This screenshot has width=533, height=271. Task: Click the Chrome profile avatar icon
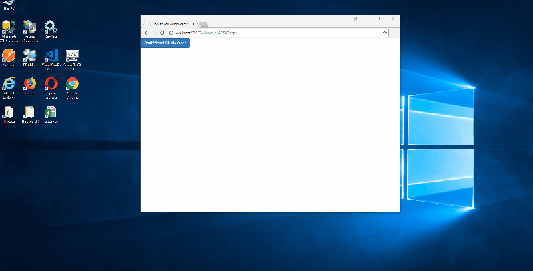coord(355,19)
